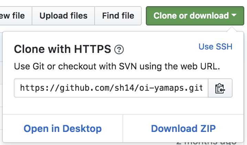Click the oi-yamaps.git portion of URL
Screen dimensions: 247x145
(171, 88)
